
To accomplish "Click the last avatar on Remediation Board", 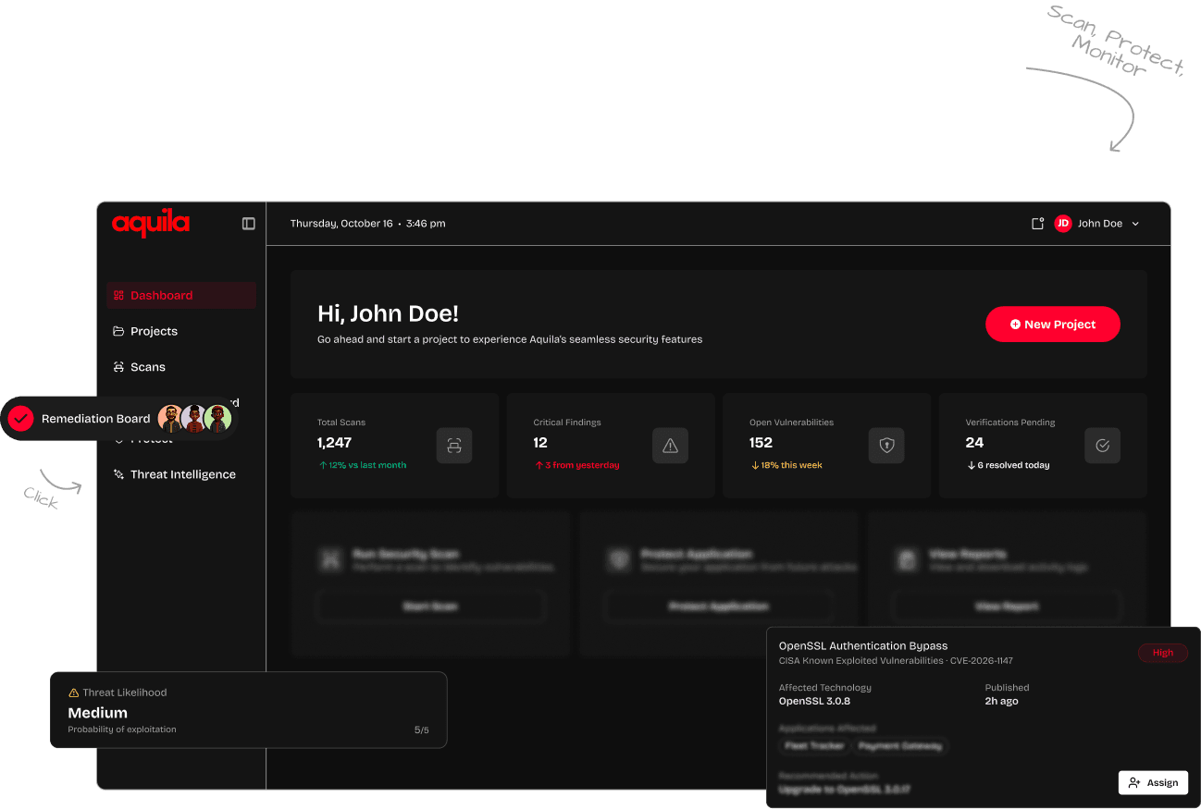I will 218,419.
